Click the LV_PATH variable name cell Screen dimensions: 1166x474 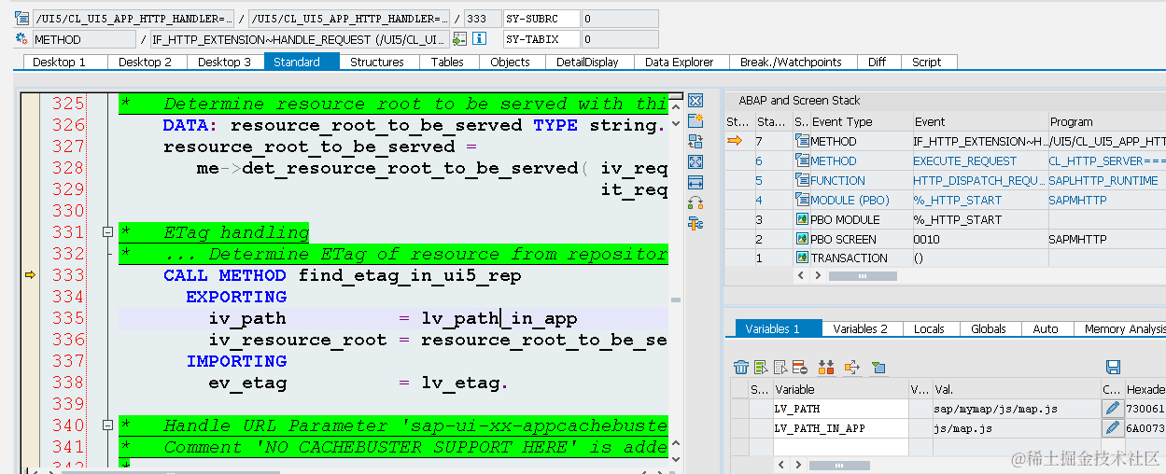[840, 409]
